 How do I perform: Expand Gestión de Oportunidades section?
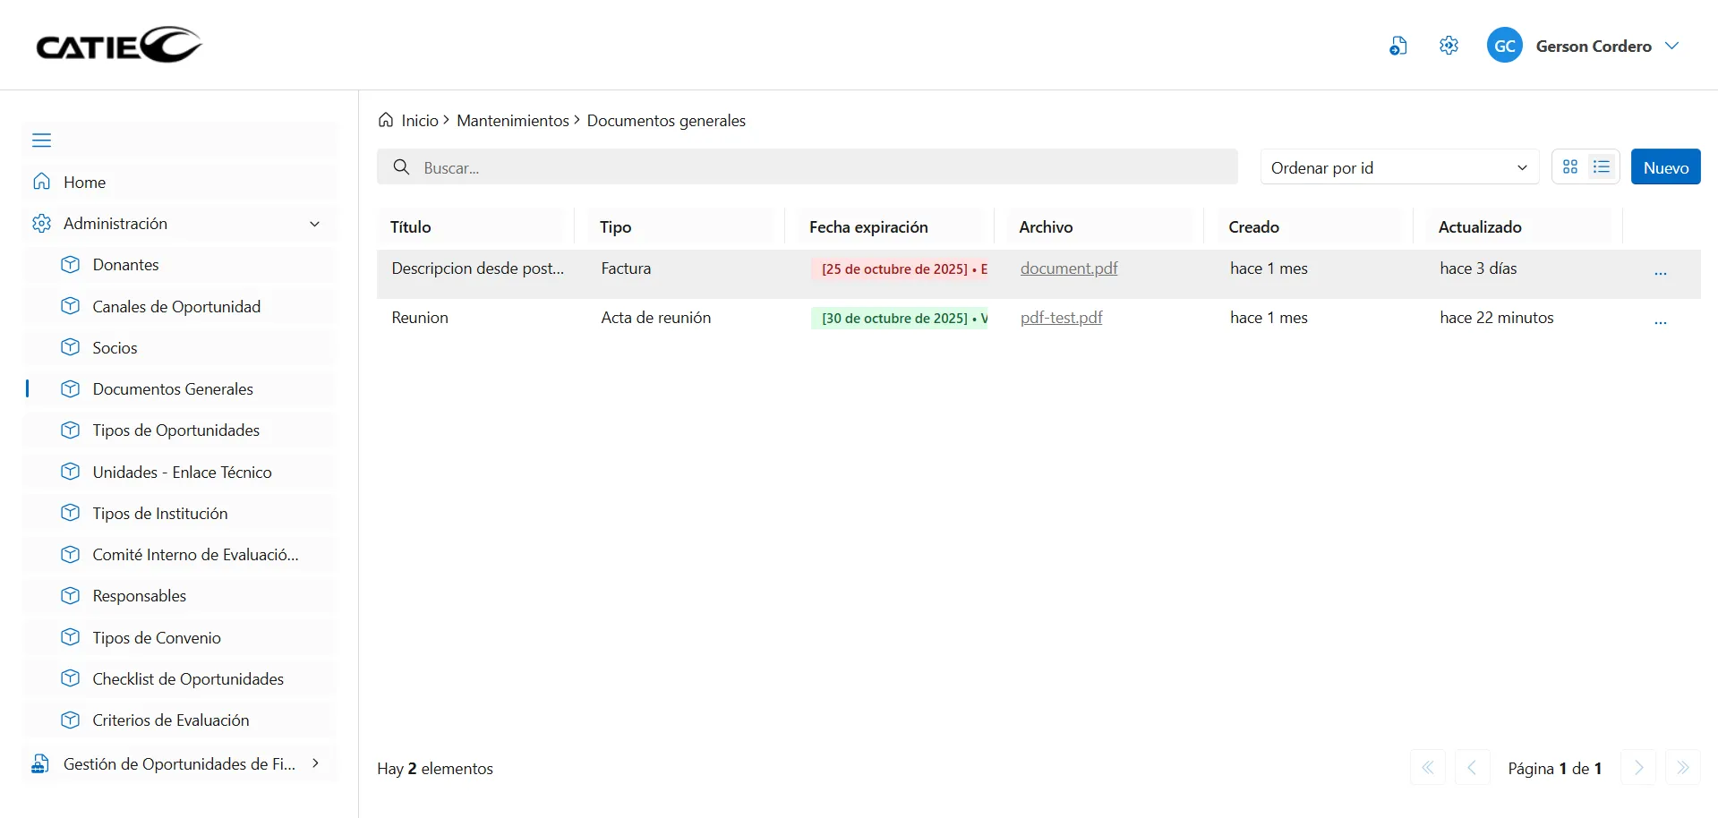point(315,763)
